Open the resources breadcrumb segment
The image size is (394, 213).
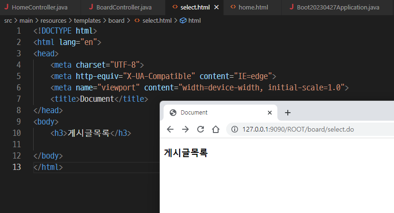click(53, 20)
